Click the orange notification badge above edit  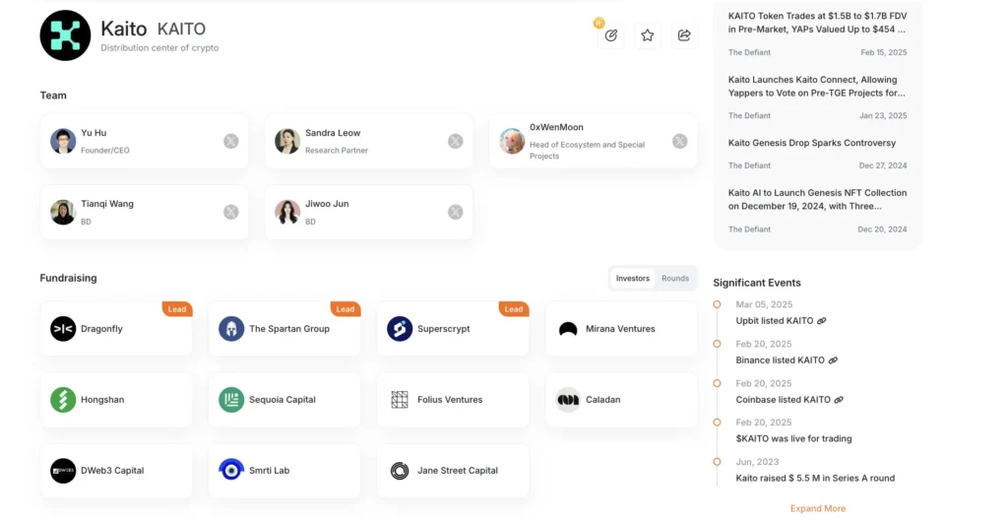[x=598, y=24]
